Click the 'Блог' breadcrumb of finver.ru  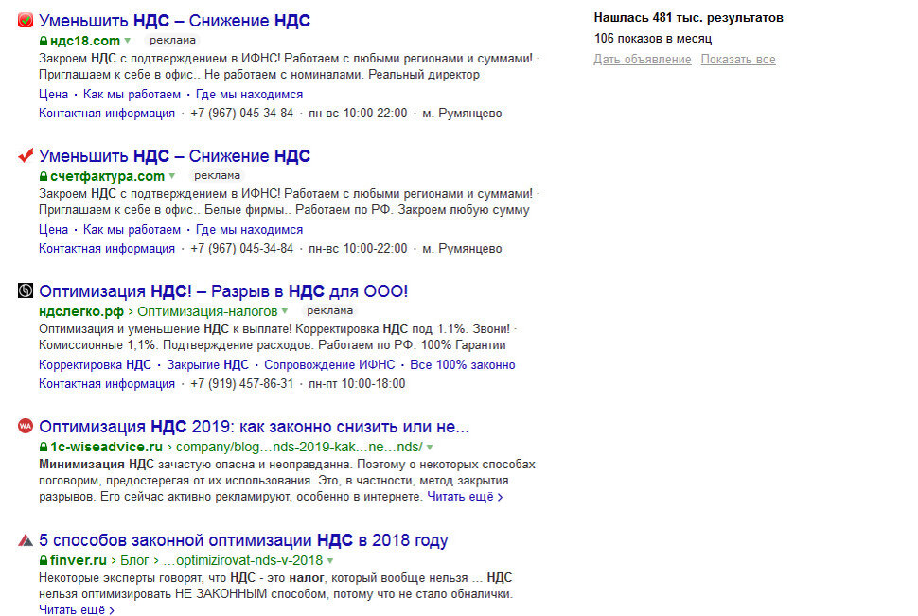pos(134,560)
